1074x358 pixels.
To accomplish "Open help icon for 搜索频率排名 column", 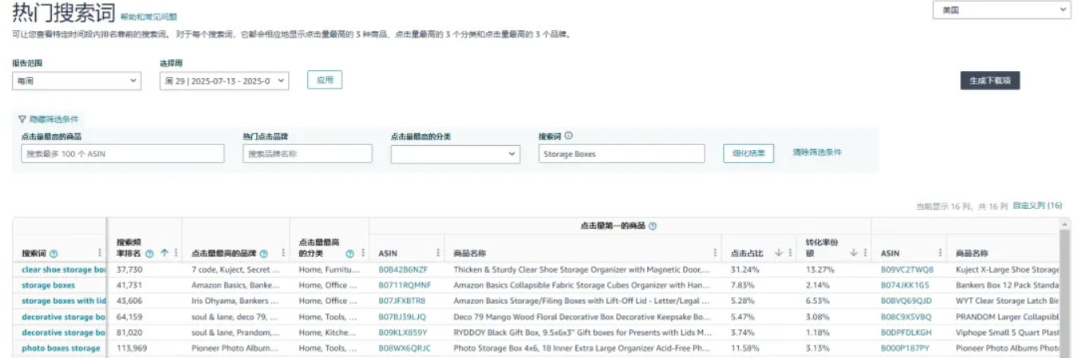I will tap(149, 254).
